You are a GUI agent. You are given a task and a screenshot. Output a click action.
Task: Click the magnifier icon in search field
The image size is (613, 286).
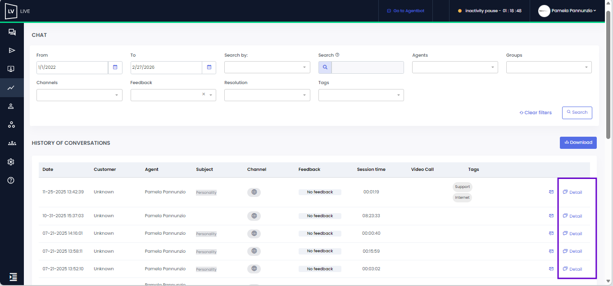pos(325,67)
